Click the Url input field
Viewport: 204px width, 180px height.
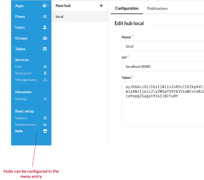coord(163,66)
